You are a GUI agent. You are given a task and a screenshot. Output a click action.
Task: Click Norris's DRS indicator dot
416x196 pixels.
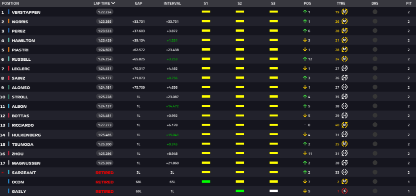(375, 21)
